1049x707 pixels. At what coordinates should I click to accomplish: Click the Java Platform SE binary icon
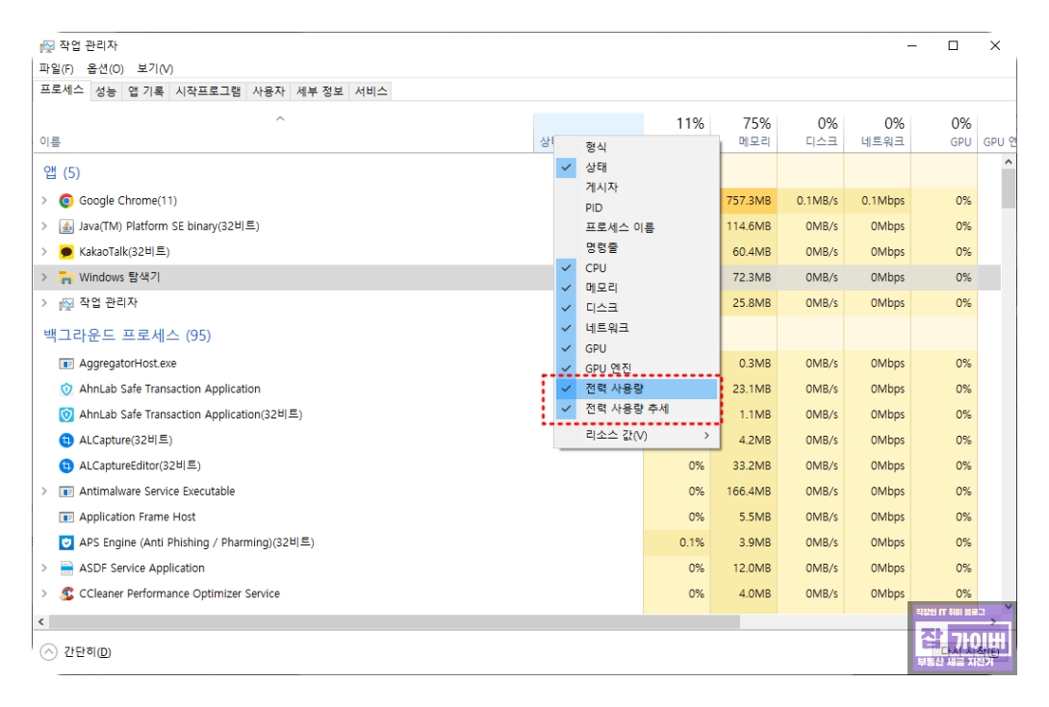click(66, 226)
